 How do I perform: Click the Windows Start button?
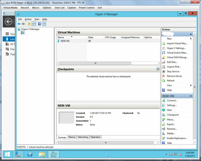tap(7, 154)
